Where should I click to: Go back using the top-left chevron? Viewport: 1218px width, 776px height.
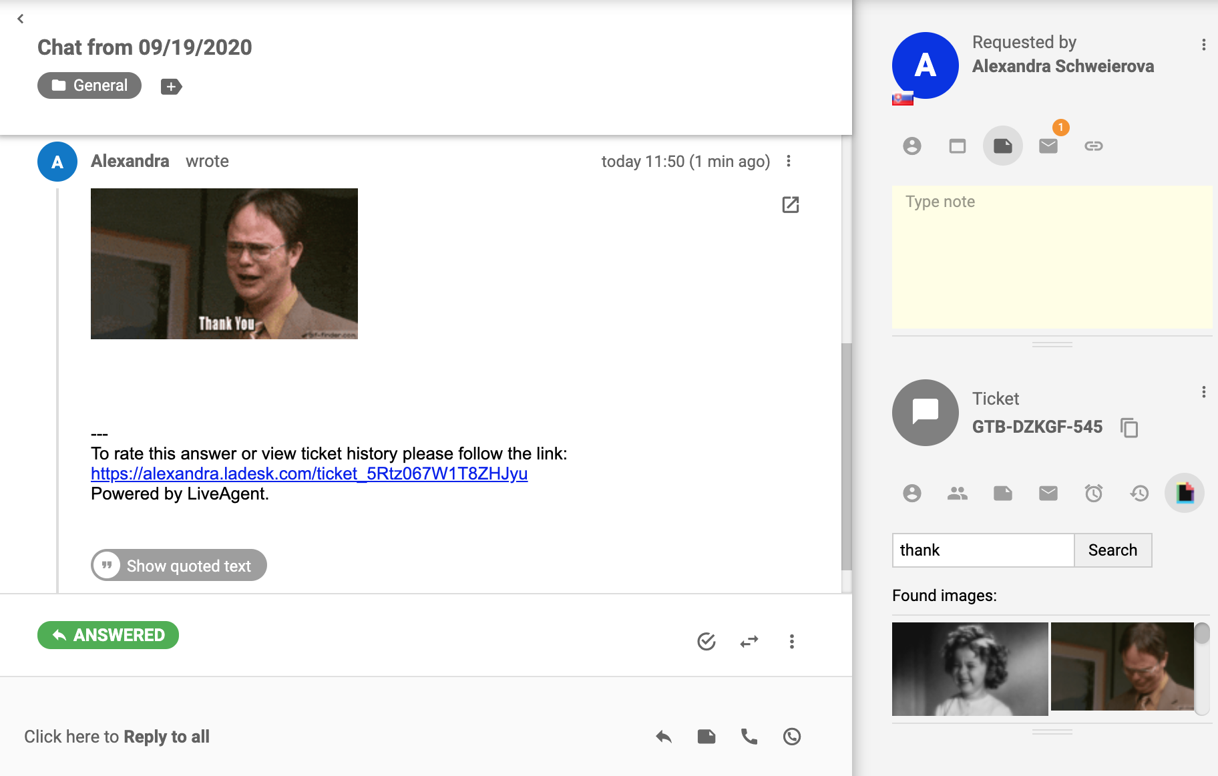pos(21,19)
